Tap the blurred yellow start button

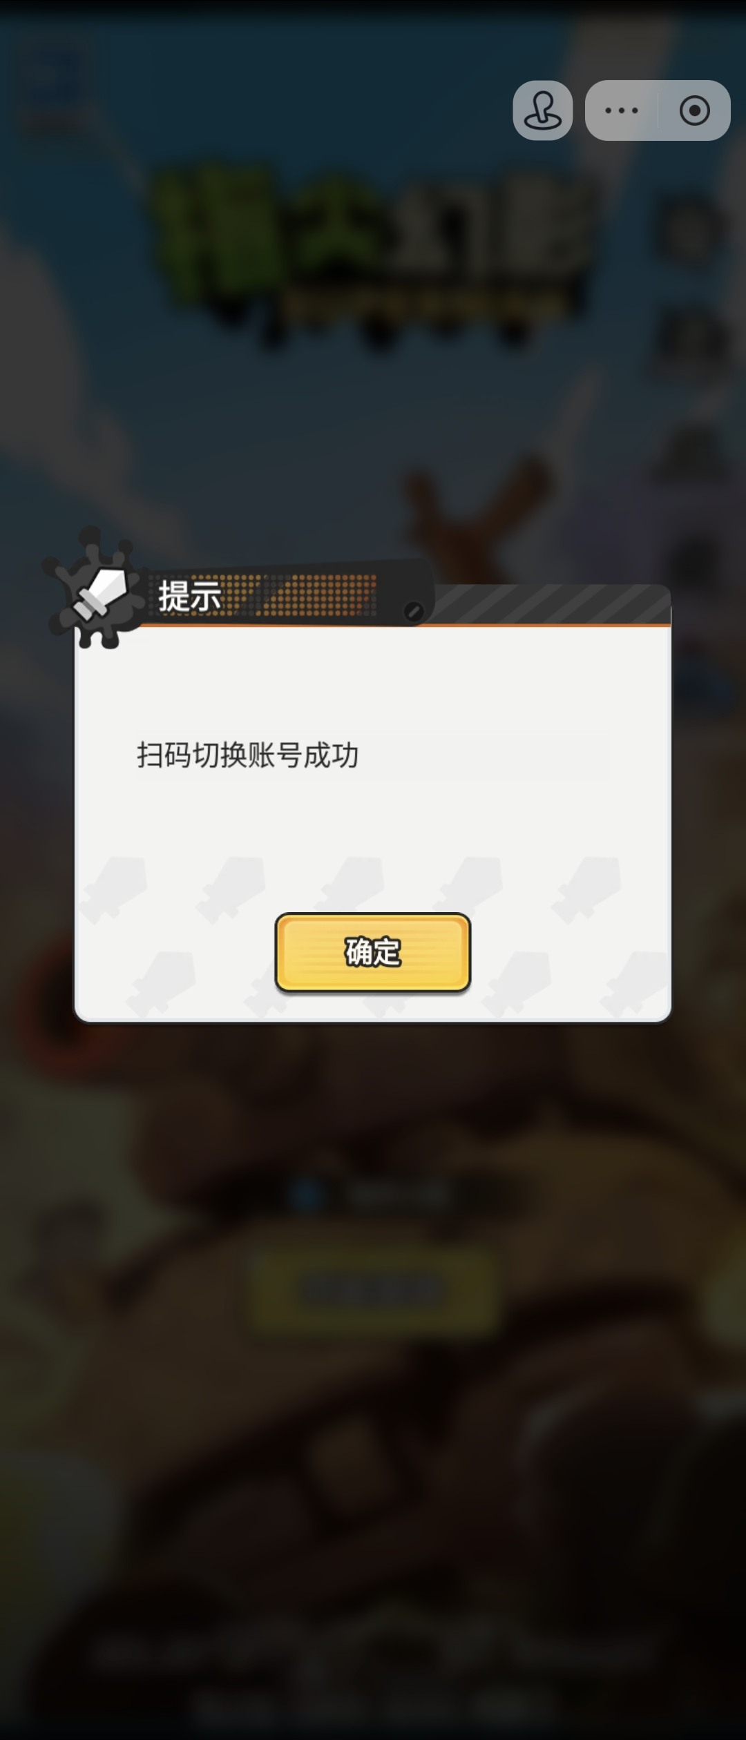pyautogui.click(x=373, y=1290)
